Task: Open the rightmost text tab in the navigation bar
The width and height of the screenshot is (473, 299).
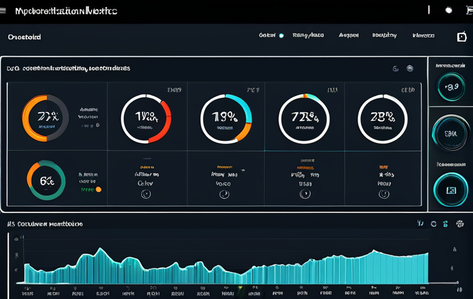Action: (423, 36)
